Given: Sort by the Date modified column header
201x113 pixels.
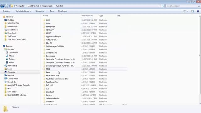Looking at the screenshot, I should coord(87,16).
